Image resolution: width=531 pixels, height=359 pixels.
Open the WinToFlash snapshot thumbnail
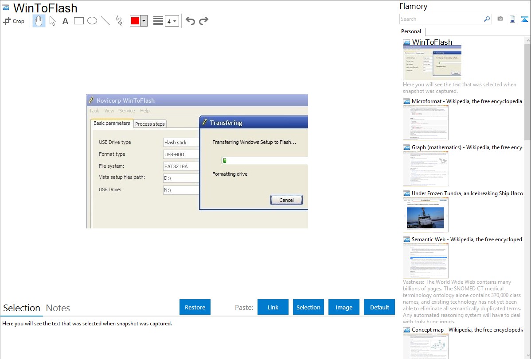click(432, 62)
